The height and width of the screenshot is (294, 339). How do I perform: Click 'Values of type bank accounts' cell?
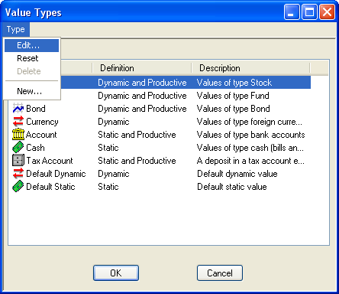click(x=250, y=135)
